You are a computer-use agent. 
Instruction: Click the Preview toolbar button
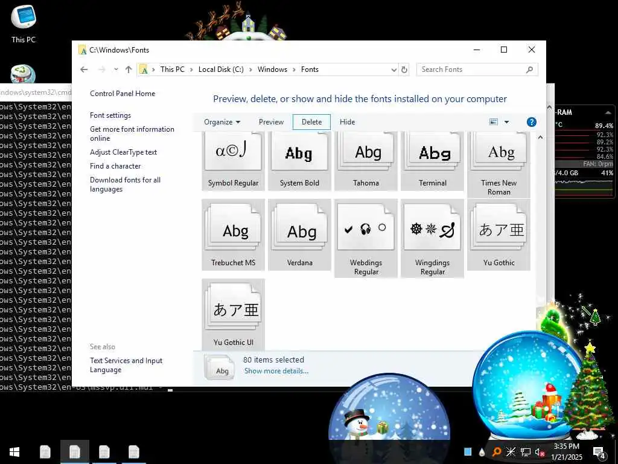pyautogui.click(x=271, y=122)
